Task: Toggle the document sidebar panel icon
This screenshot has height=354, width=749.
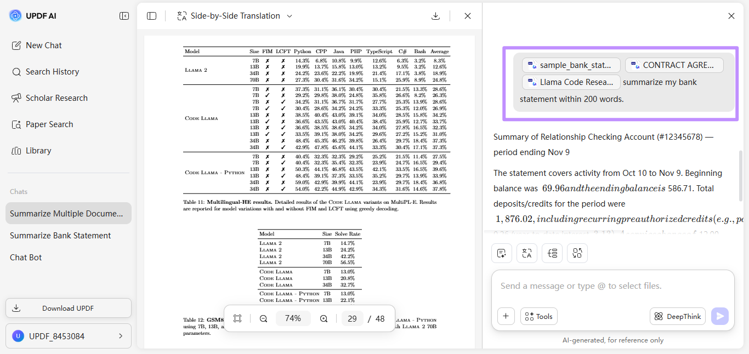Action: pos(152,16)
